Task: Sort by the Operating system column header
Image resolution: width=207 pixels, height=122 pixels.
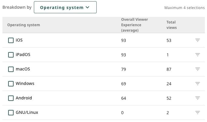Action: (24, 25)
